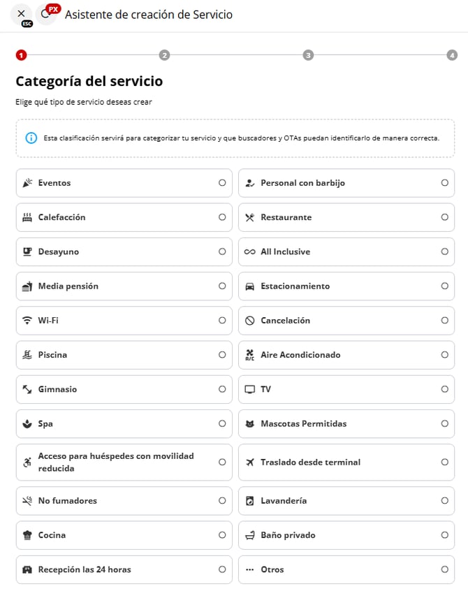
Task: Select the All Inclusive radio button
Action: (x=444, y=251)
